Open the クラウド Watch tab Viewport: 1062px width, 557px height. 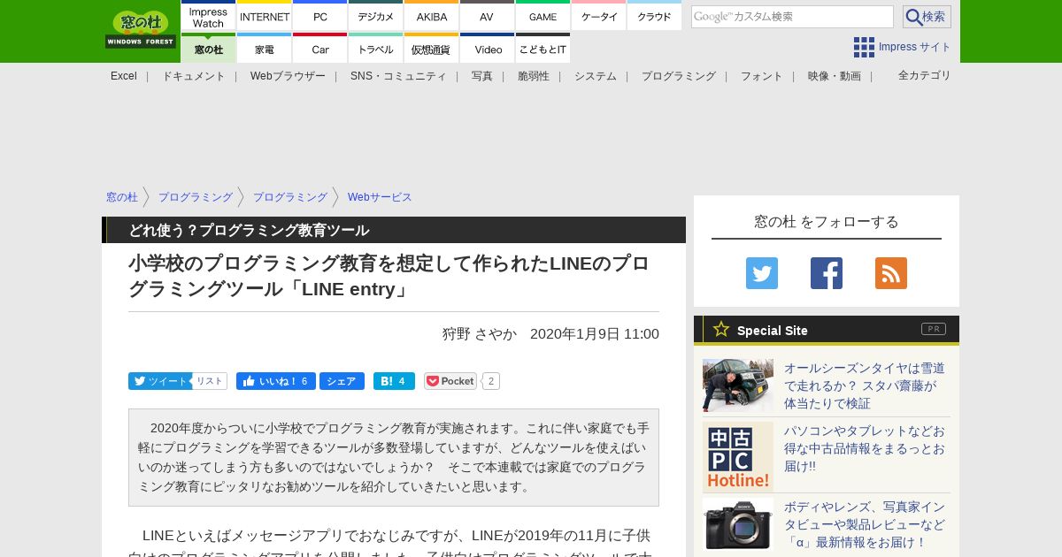tap(655, 17)
